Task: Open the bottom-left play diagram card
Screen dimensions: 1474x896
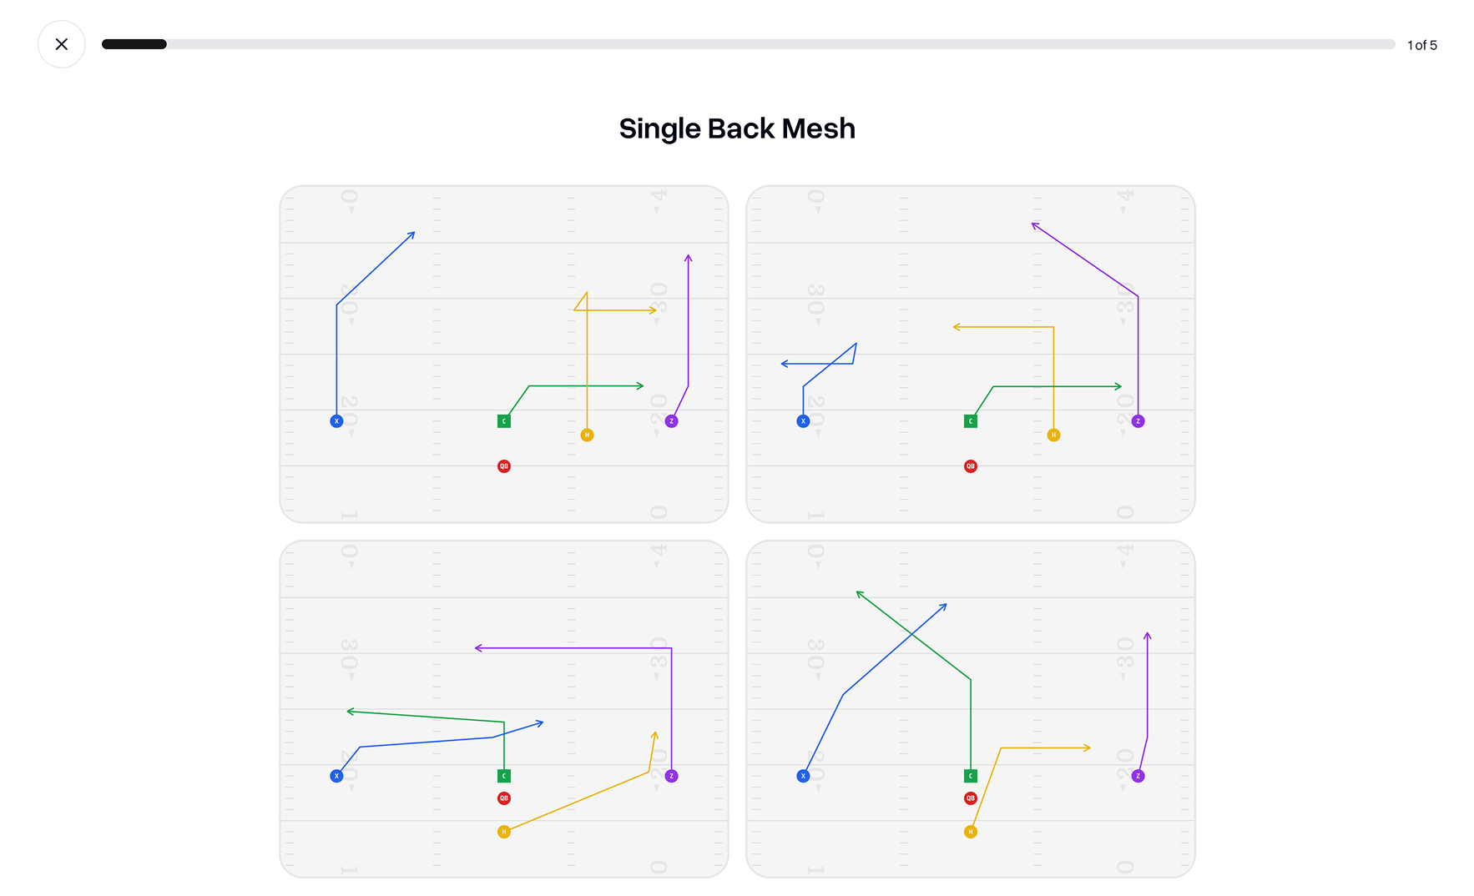Action: [503, 708]
